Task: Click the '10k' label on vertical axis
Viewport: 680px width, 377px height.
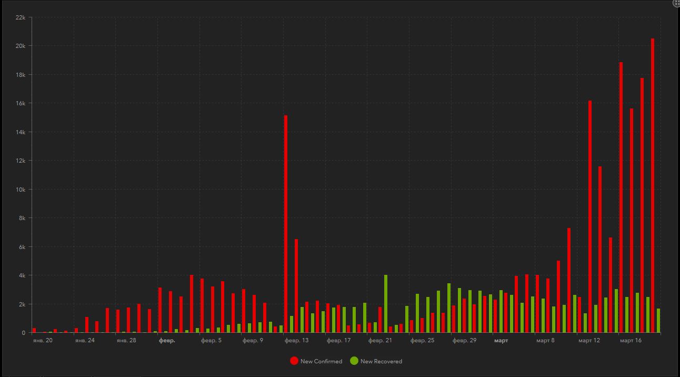Action: 21,190
